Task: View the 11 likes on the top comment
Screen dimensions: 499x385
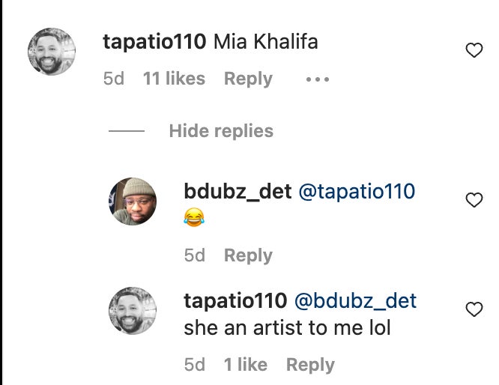Action: click(174, 79)
